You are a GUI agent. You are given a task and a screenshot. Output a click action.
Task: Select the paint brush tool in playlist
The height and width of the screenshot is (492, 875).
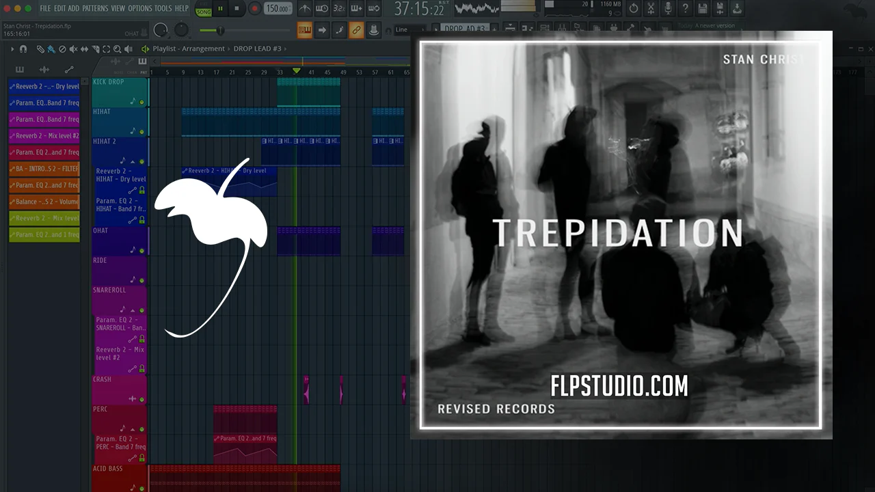(x=51, y=49)
